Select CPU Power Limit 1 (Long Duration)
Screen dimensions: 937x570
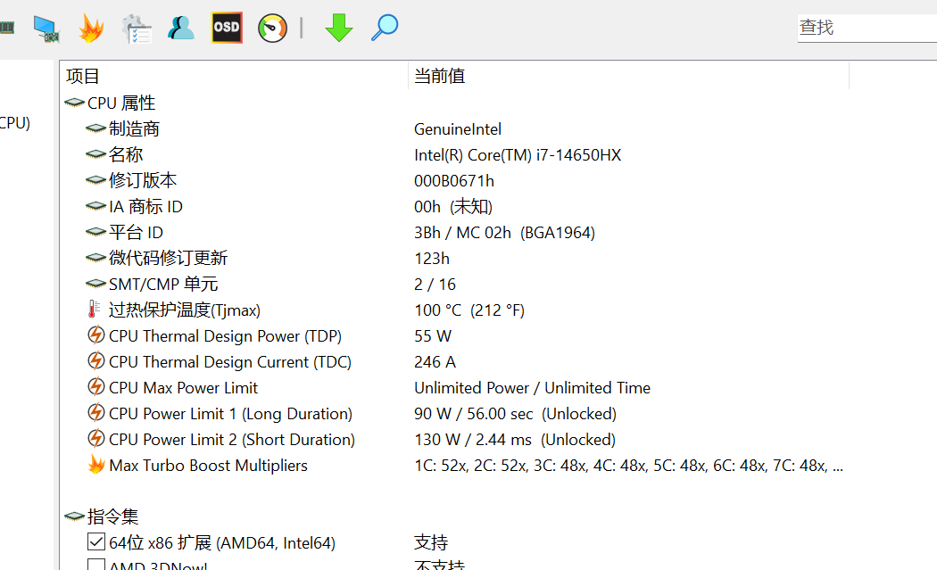point(230,414)
